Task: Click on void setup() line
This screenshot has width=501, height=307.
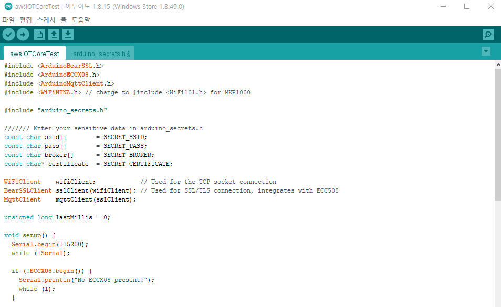Action: pos(30,236)
